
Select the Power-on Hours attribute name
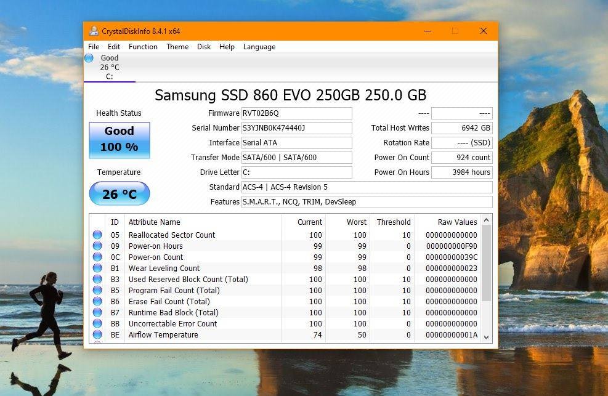coord(155,246)
